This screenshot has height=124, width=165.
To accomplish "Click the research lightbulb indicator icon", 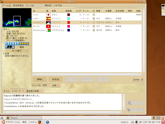I will tap(6, 47).
